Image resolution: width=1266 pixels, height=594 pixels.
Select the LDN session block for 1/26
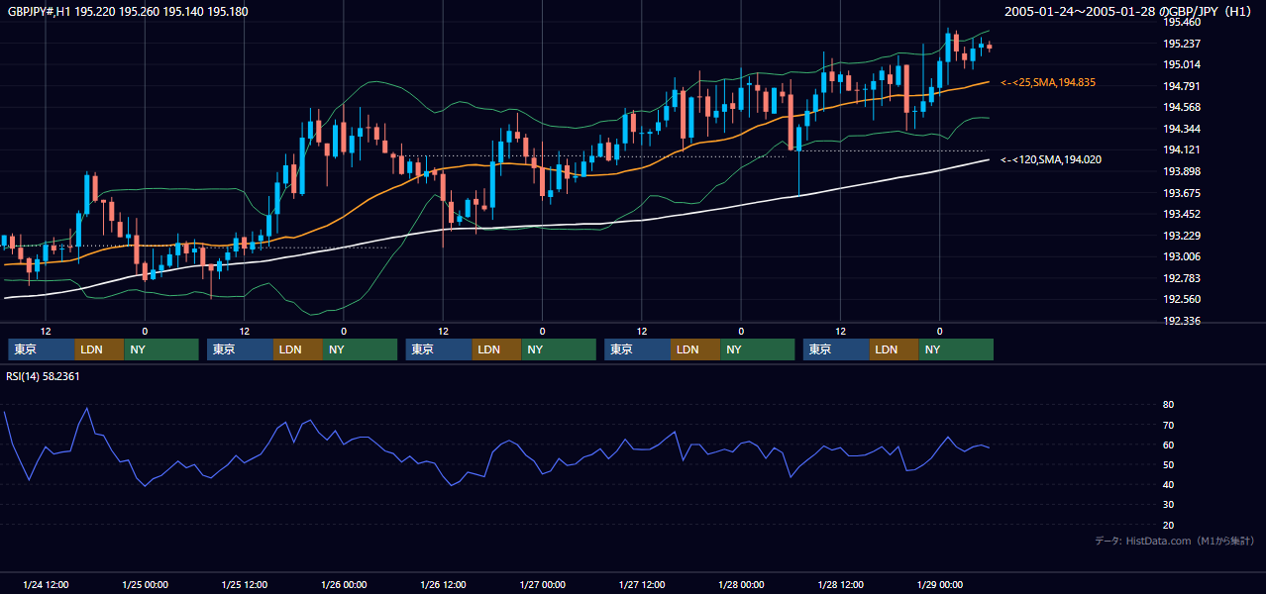pyautogui.click(x=496, y=349)
